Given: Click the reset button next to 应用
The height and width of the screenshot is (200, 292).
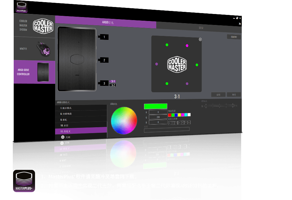Looking at the screenshot, I should coord(234,95).
